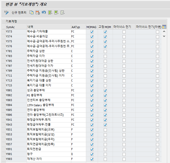Select the 내역 field of row Y802
This screenshot has height=163, width=170.
click(x=48, y=95)
